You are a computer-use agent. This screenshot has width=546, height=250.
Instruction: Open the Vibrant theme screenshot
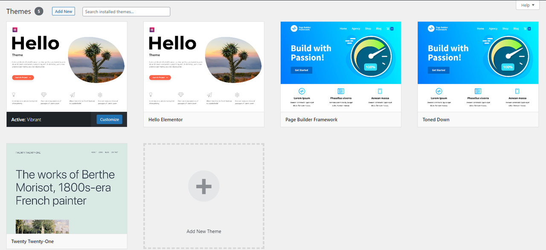click(x=67, y=67)
